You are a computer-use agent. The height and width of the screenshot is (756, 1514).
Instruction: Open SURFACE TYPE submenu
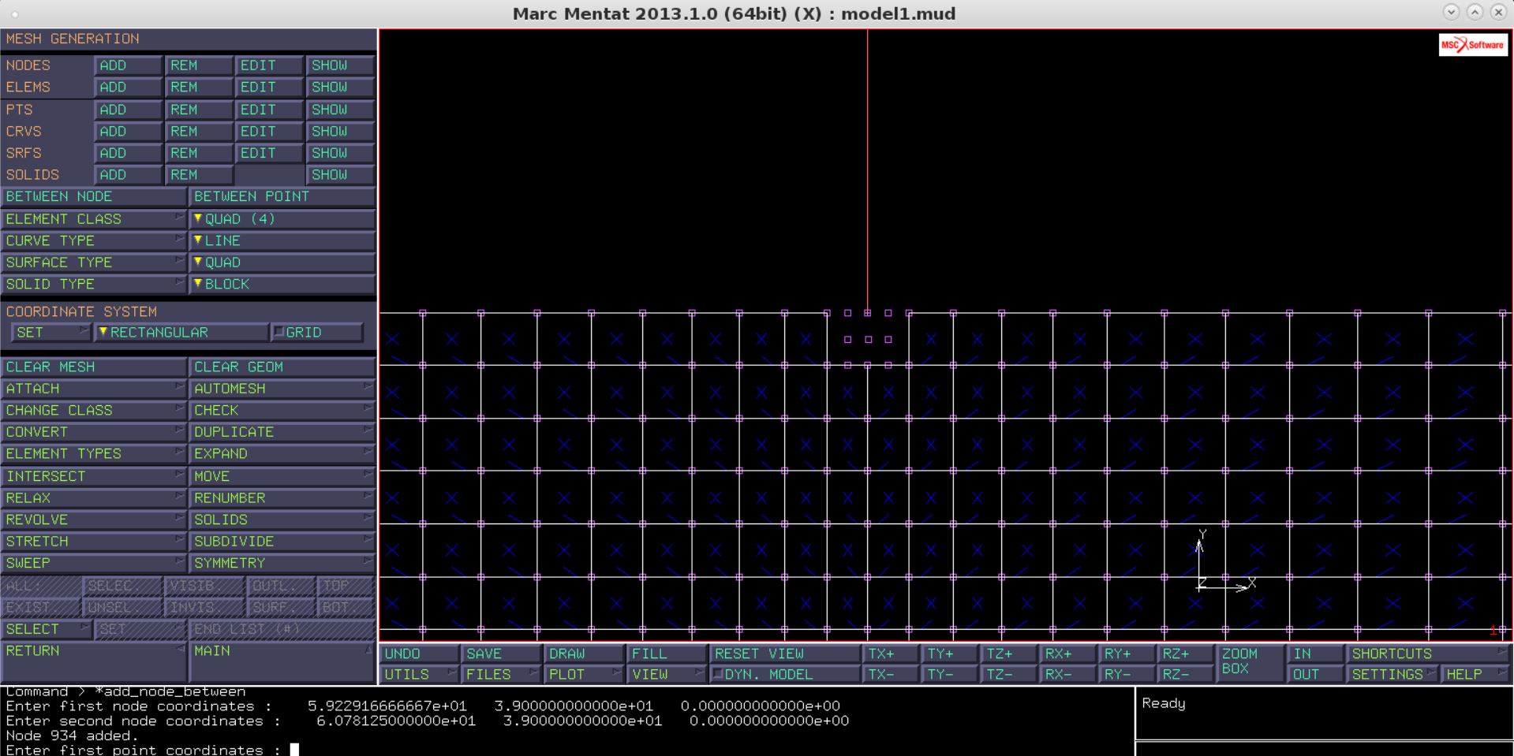click(94, 263)
